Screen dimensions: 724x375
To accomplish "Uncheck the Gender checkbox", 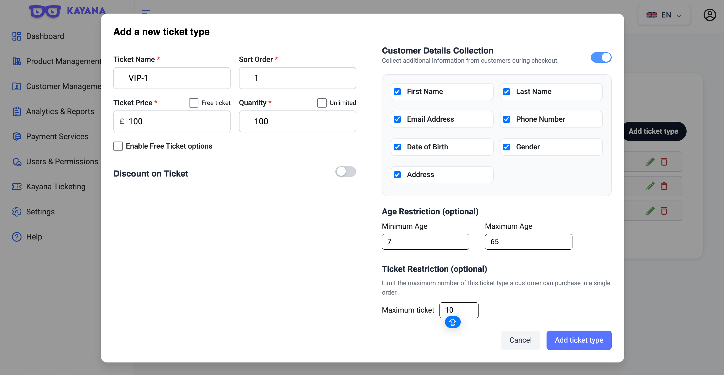I will click(x=506, y=147).
